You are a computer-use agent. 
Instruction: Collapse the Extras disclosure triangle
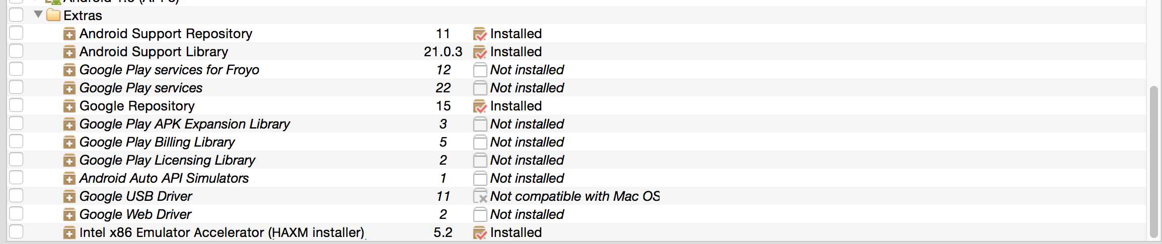[38, 15]
